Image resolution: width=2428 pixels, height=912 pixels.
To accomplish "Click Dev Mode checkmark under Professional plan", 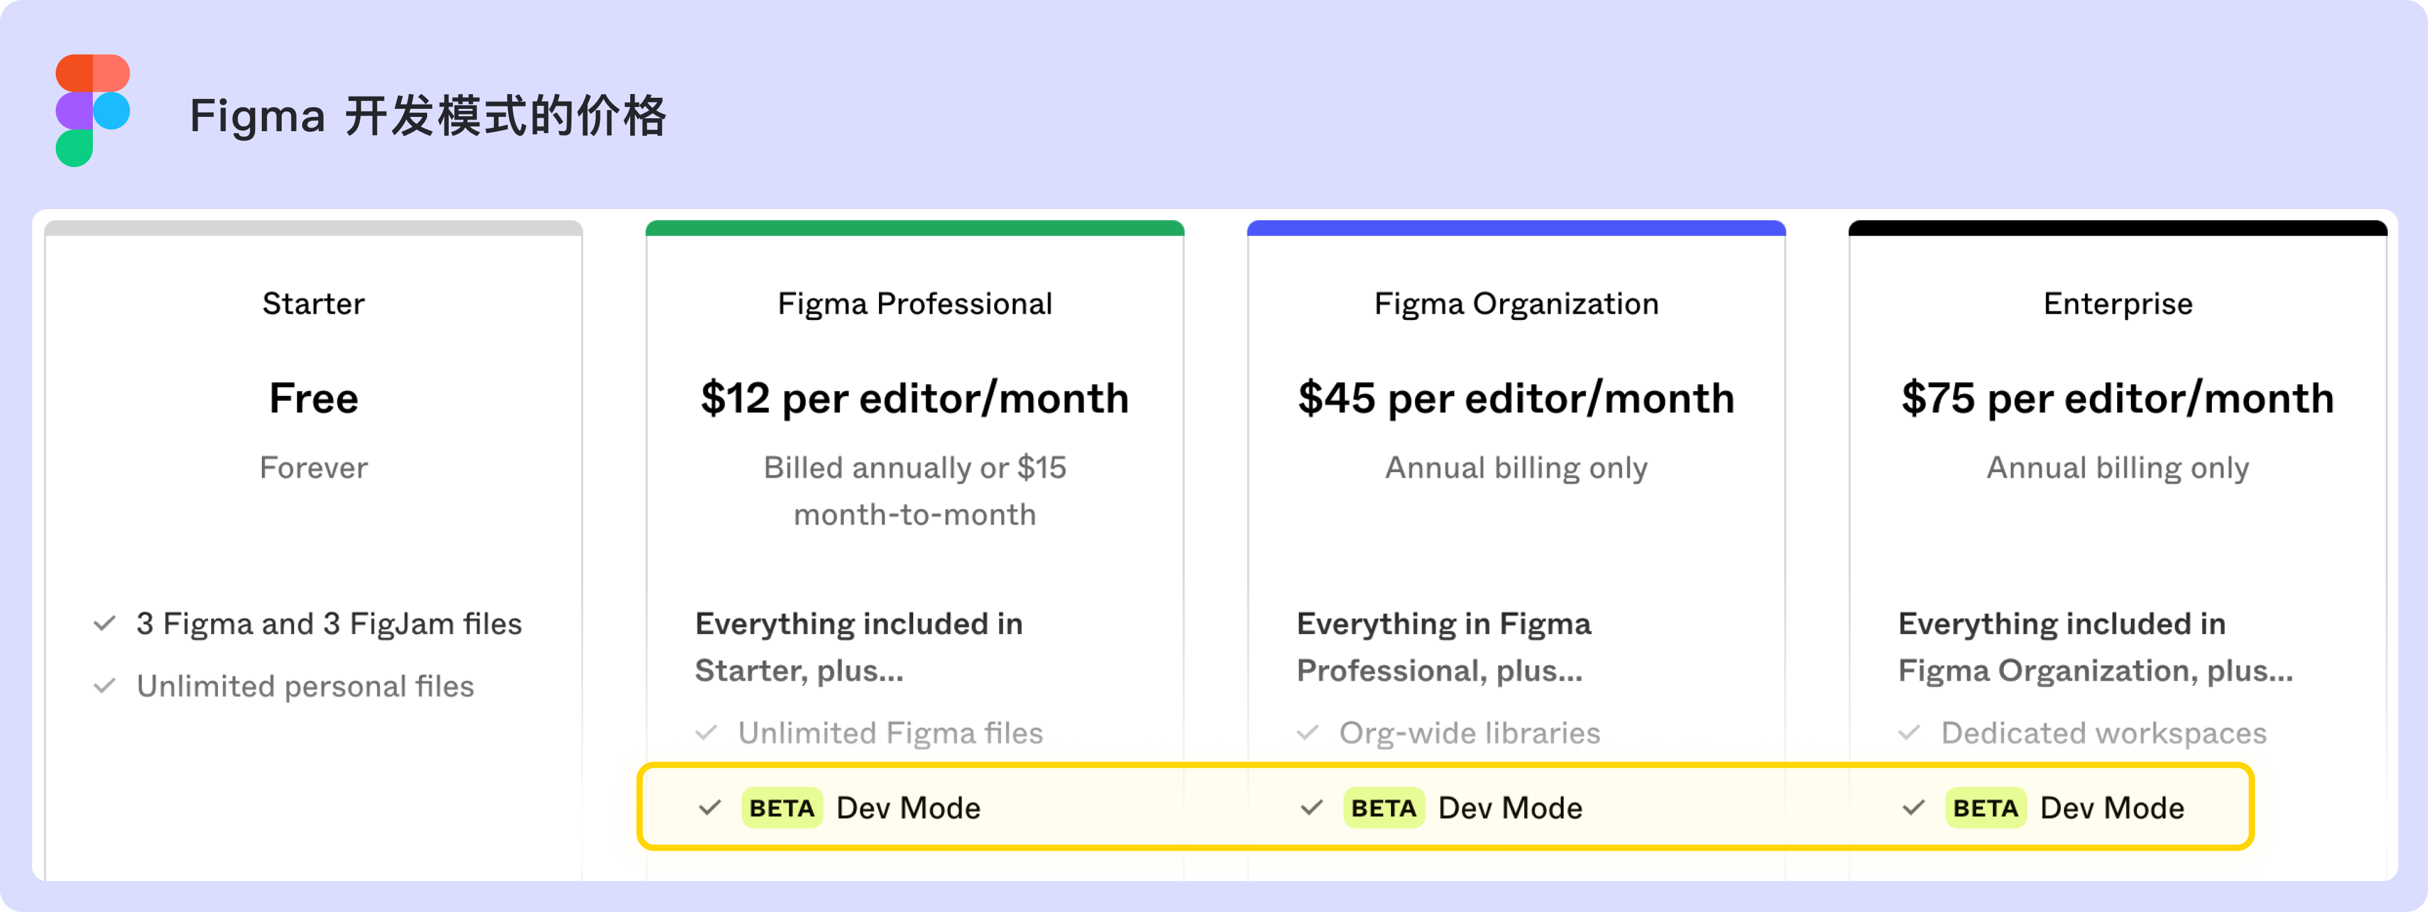I will (709, 808).
